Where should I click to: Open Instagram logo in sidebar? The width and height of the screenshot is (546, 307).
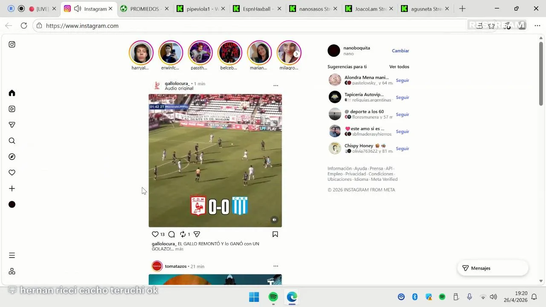12,44
